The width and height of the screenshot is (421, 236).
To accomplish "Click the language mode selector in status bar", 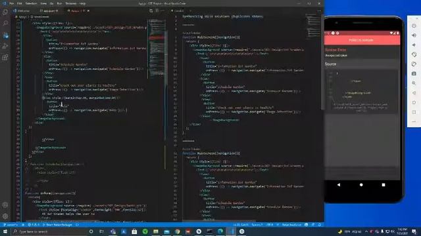I will point(291,225).
